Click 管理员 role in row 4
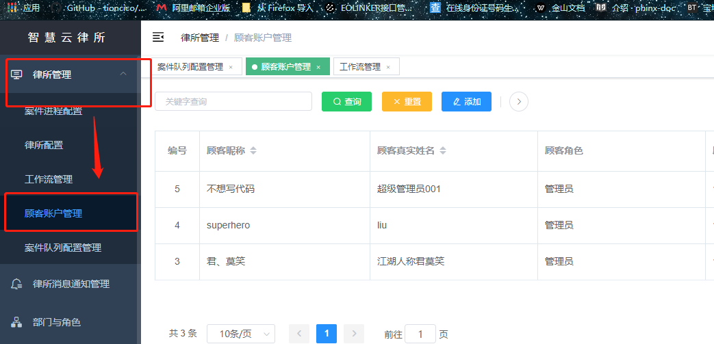 click(559, 225)
